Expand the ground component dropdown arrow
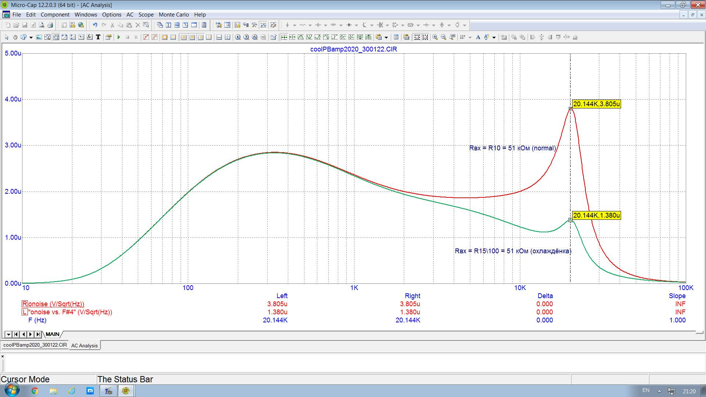706x397 pixels. coord(295,25)
